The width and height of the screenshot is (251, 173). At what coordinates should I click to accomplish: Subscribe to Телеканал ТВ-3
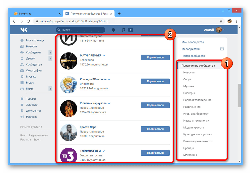[155, 153]
